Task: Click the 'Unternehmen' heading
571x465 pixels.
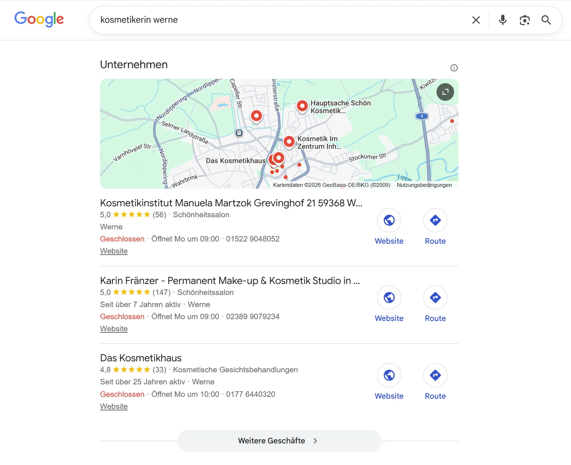Action: [134, 64]
